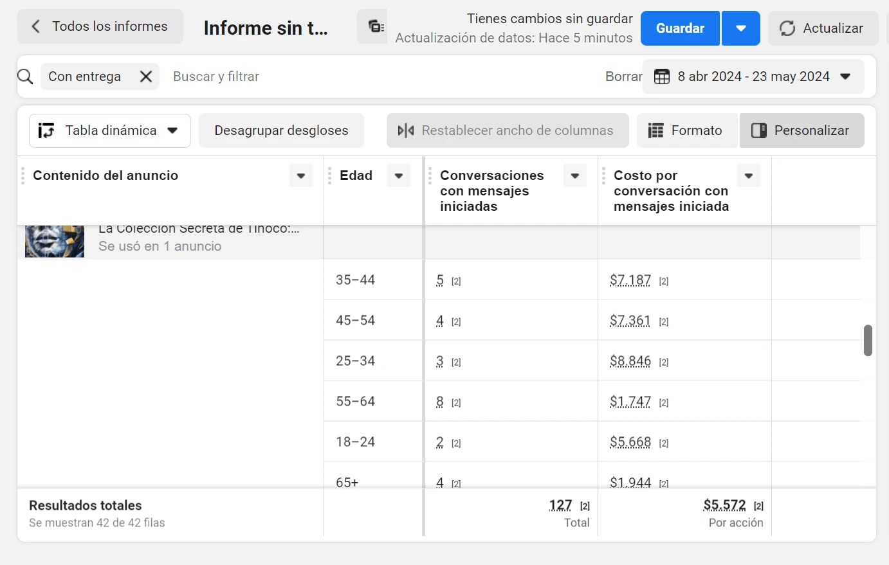Image resolution: width=889 pixels, height=565 pixels.
Task: Click cost value $7.187
Action: click(x=630, y=280)
